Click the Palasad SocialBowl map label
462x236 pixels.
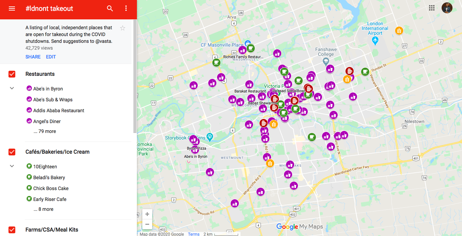pyautogui.click(x=289, y=91)
